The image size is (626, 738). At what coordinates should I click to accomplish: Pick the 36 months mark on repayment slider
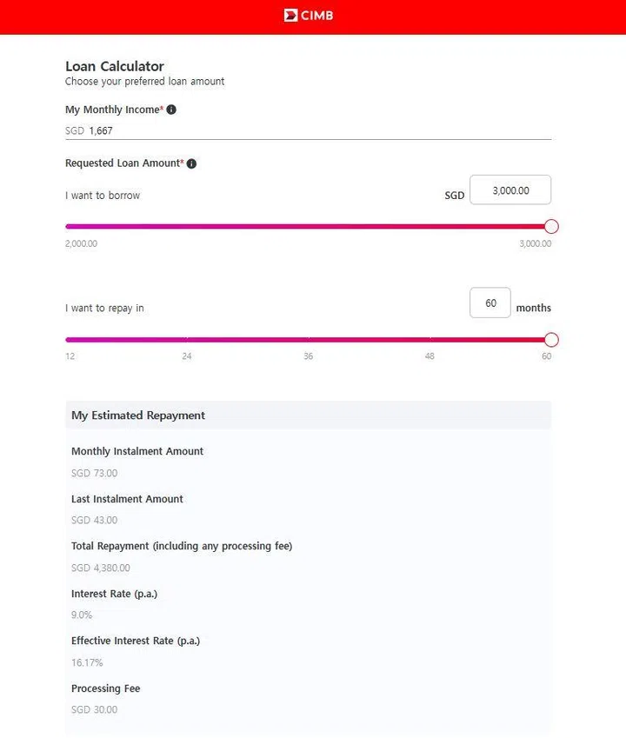click(x=309, y=356)
